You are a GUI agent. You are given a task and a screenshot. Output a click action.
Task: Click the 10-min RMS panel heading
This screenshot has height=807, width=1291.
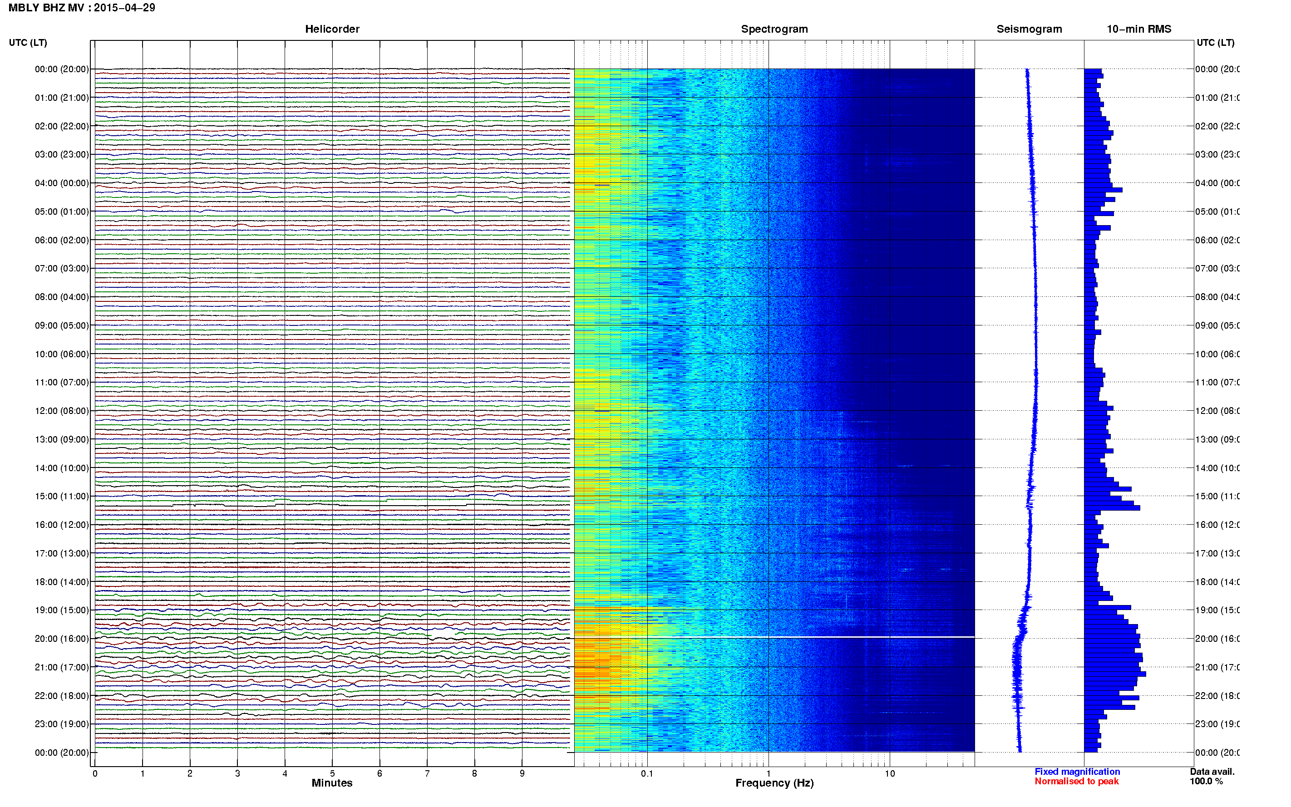click(x=1138, y=29)
